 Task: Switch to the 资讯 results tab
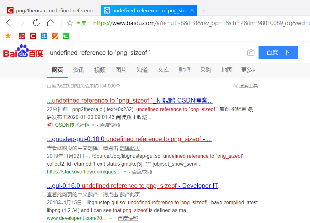point(78,70)
